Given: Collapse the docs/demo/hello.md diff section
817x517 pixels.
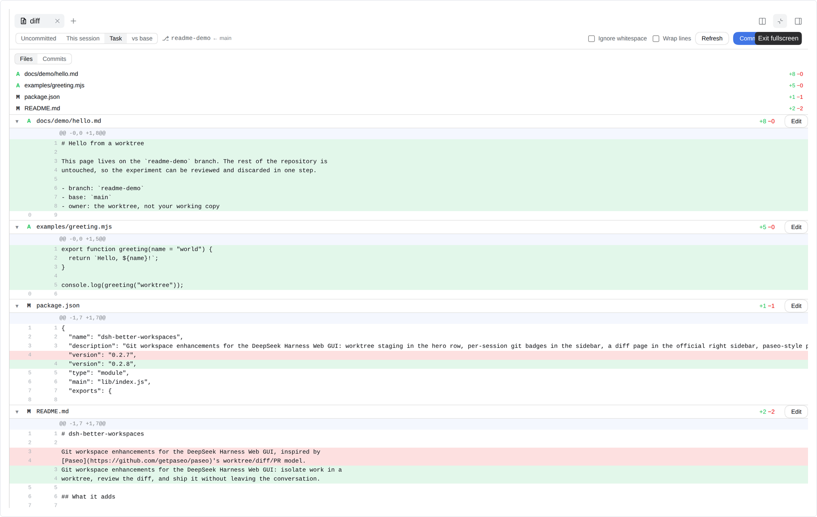Looking at the screenshot, I should pos(17,121).
